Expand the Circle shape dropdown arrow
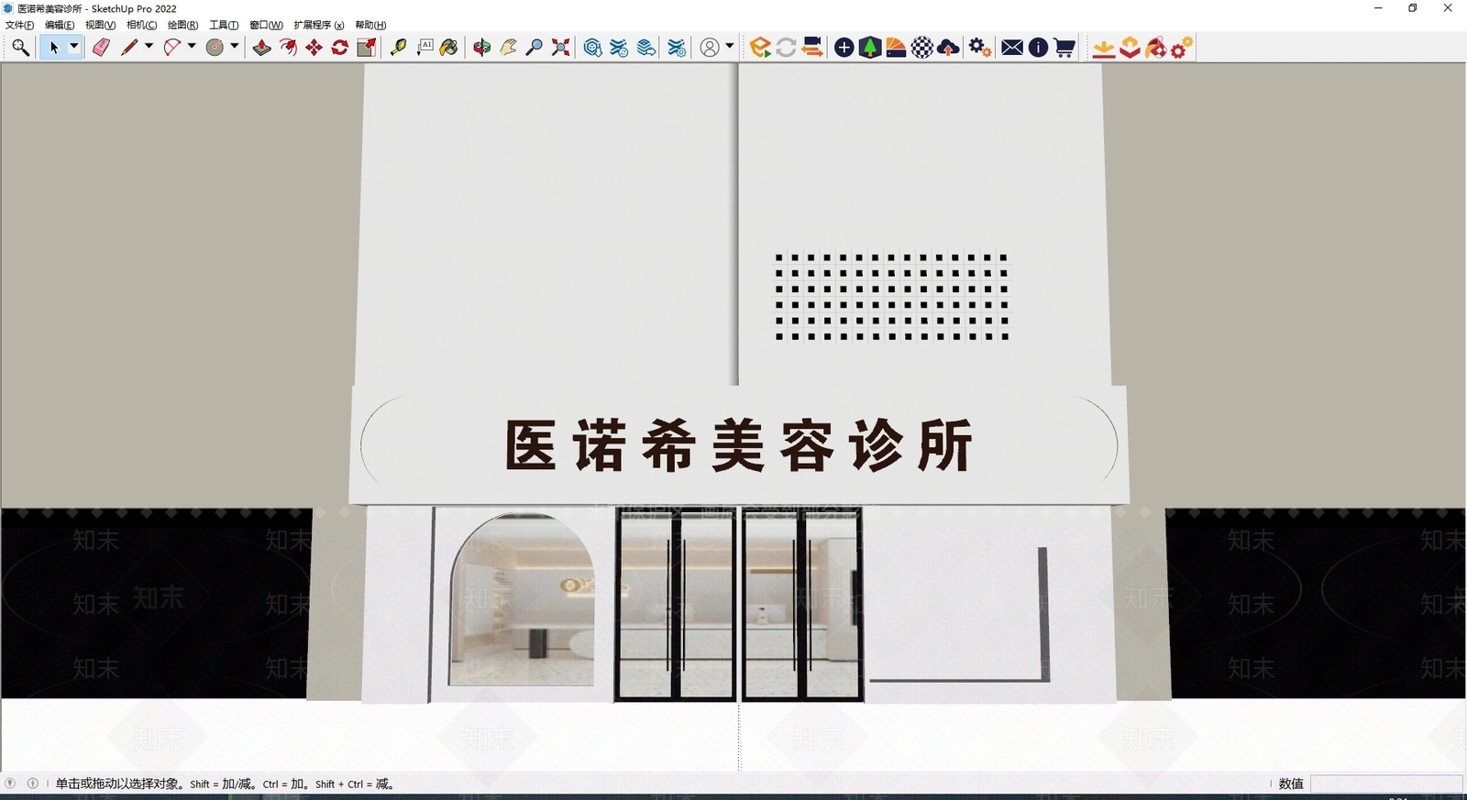1467x800 pixels. point(235,47)
